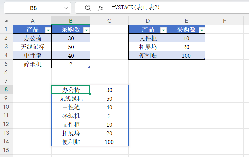Click result cell C10 with value 40
249x157 pixels.
pyautogui.click(x=109, y=107)
